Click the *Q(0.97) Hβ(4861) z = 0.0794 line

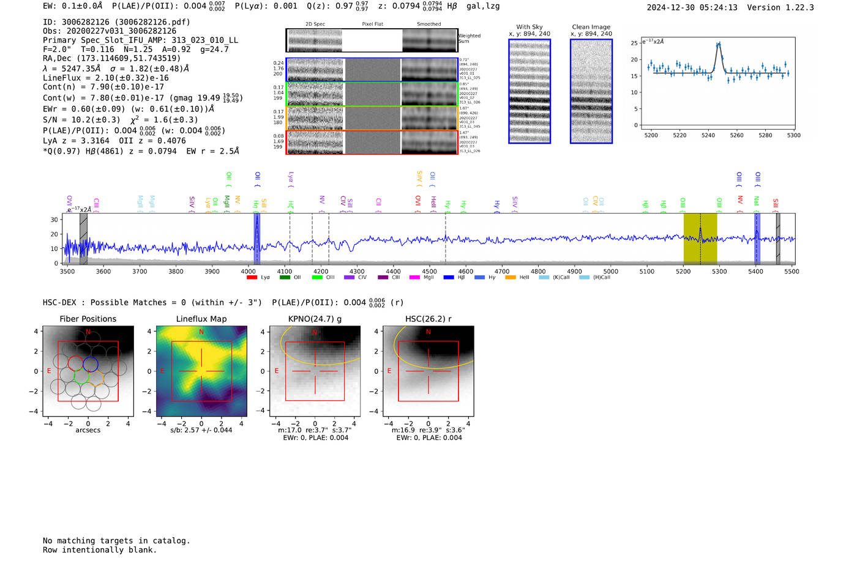[141, 151]
